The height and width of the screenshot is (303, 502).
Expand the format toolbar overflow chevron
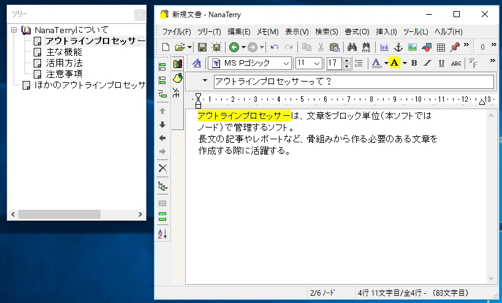click(x=492, y=61)
